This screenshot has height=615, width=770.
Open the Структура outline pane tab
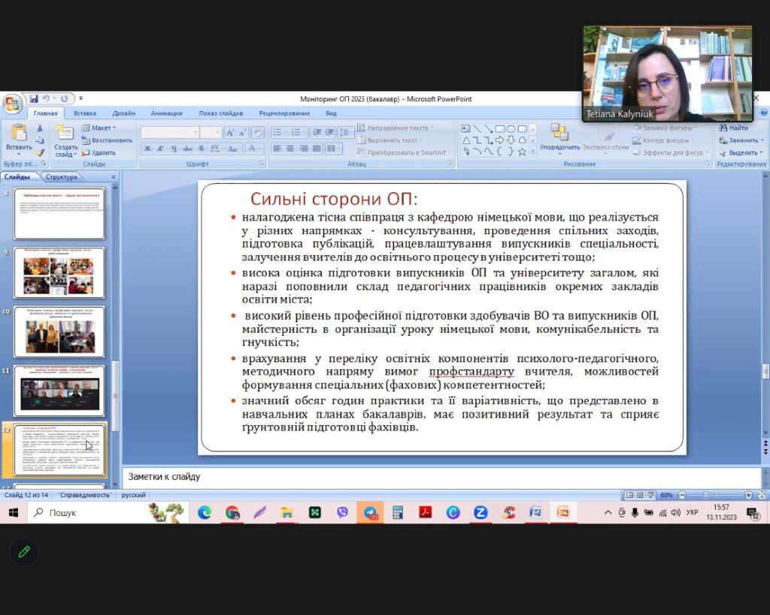[61, 177]
